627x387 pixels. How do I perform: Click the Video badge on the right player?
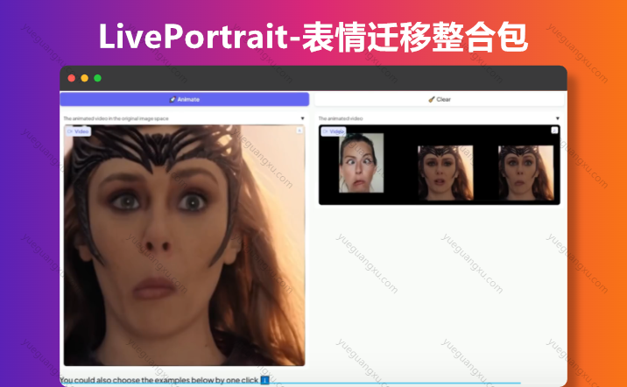tap(333, 131)
